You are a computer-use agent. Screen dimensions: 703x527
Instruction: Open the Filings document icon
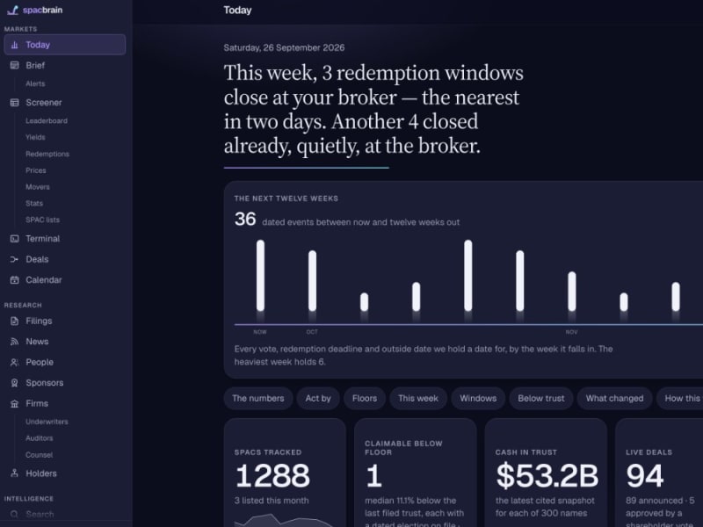pyautogui.click(x=14, y=321)
